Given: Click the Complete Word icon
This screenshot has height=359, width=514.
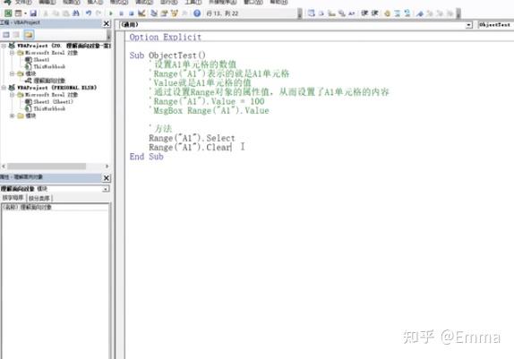Looking at the screenshot, I should click(x=352, y=13).
